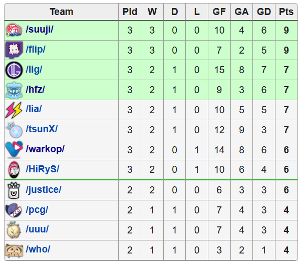Go to the /tsunX/ team page
The height and width of the screenshot is (268, 301).
[42, 129]
